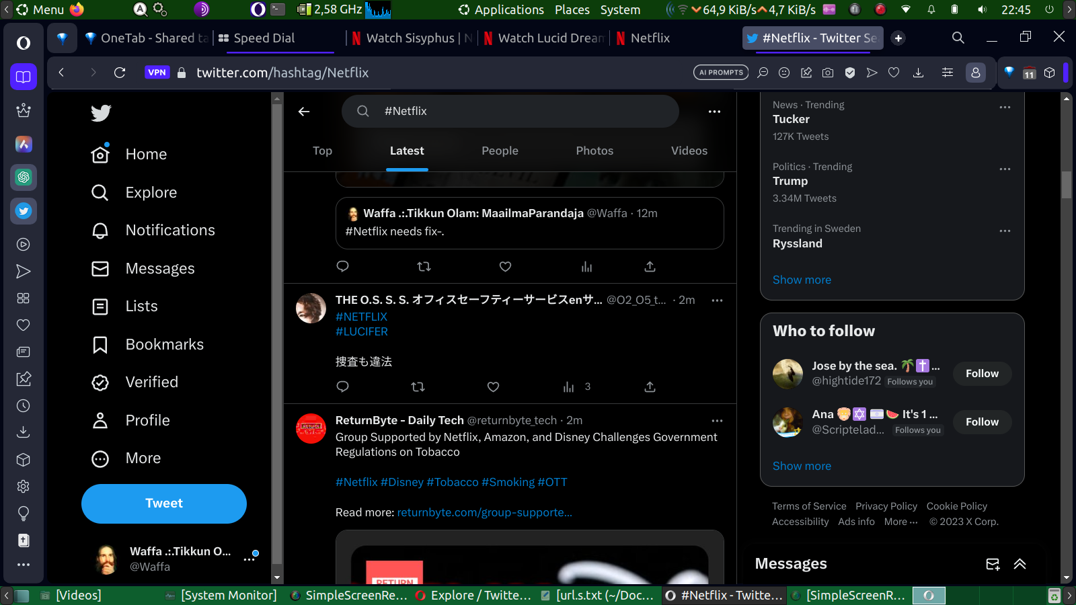This screenshot has width=1076, height=605.
Task: Open the ReturnByte profile avatar
Action: (x=311, y=429)
